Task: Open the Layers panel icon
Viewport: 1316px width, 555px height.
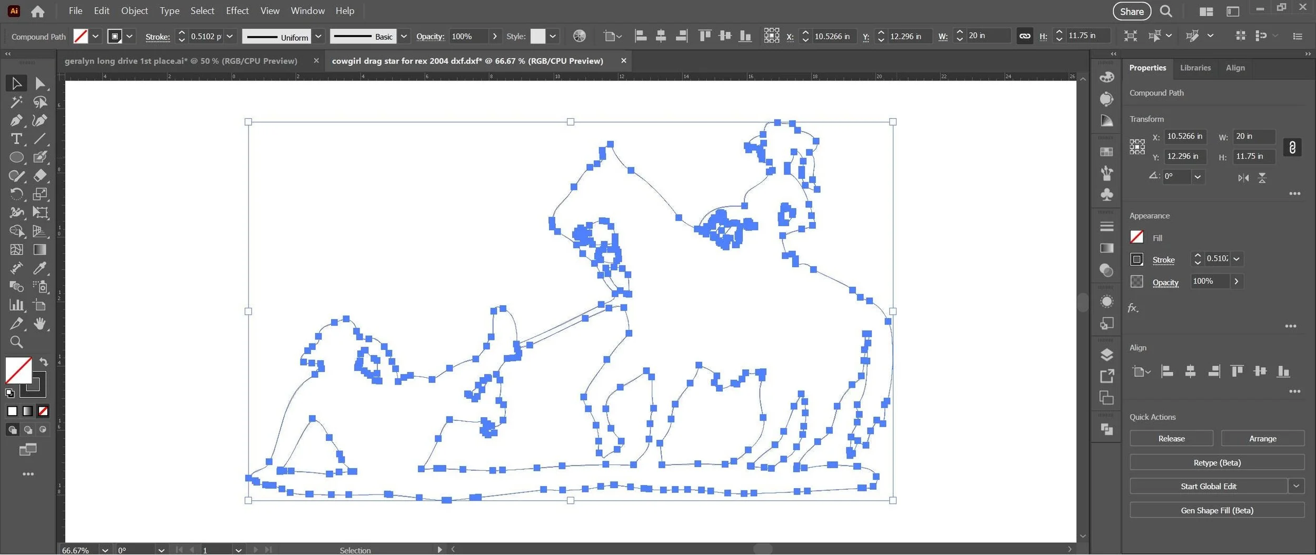Action: pos(1106,355)
